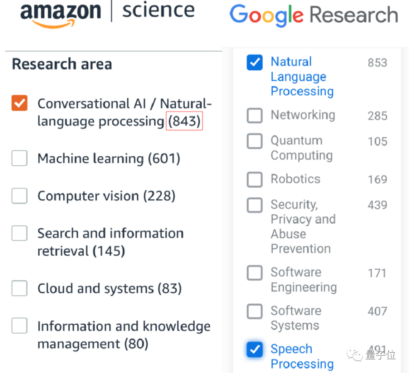409x373 pixels.
Task: Check the Robotics checkbox
Action: [254, 179]
